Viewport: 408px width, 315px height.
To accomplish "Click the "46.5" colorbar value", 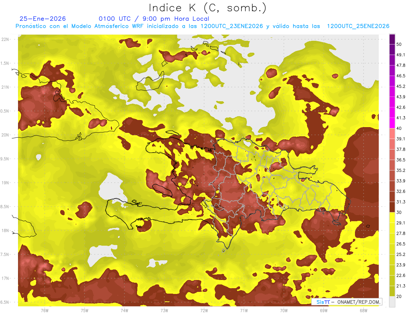I will click(401, 76).
